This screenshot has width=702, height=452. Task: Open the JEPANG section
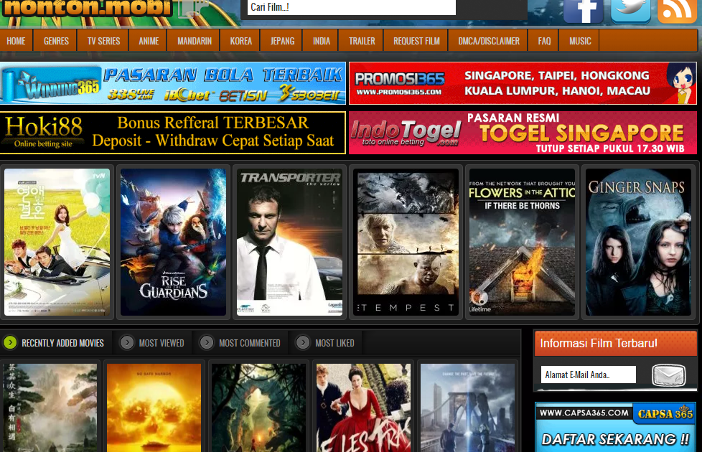282,41
